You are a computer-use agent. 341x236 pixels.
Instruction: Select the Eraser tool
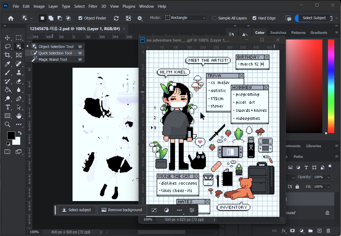click(19, 81)
